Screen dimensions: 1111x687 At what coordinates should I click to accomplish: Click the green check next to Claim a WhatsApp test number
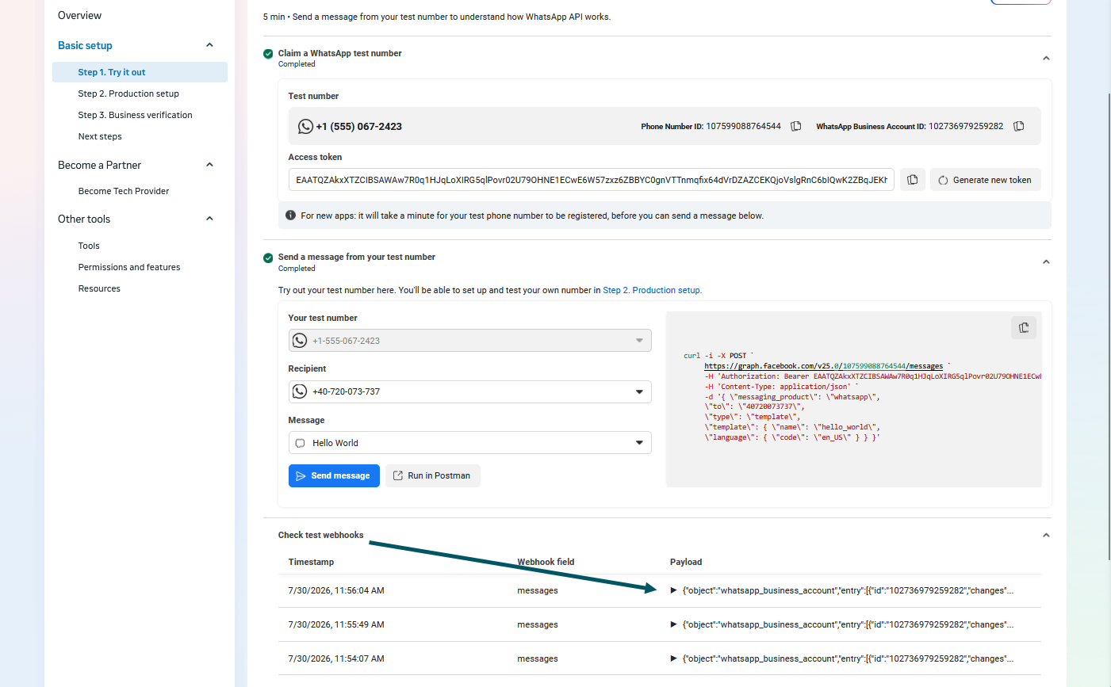pos(268,54)
